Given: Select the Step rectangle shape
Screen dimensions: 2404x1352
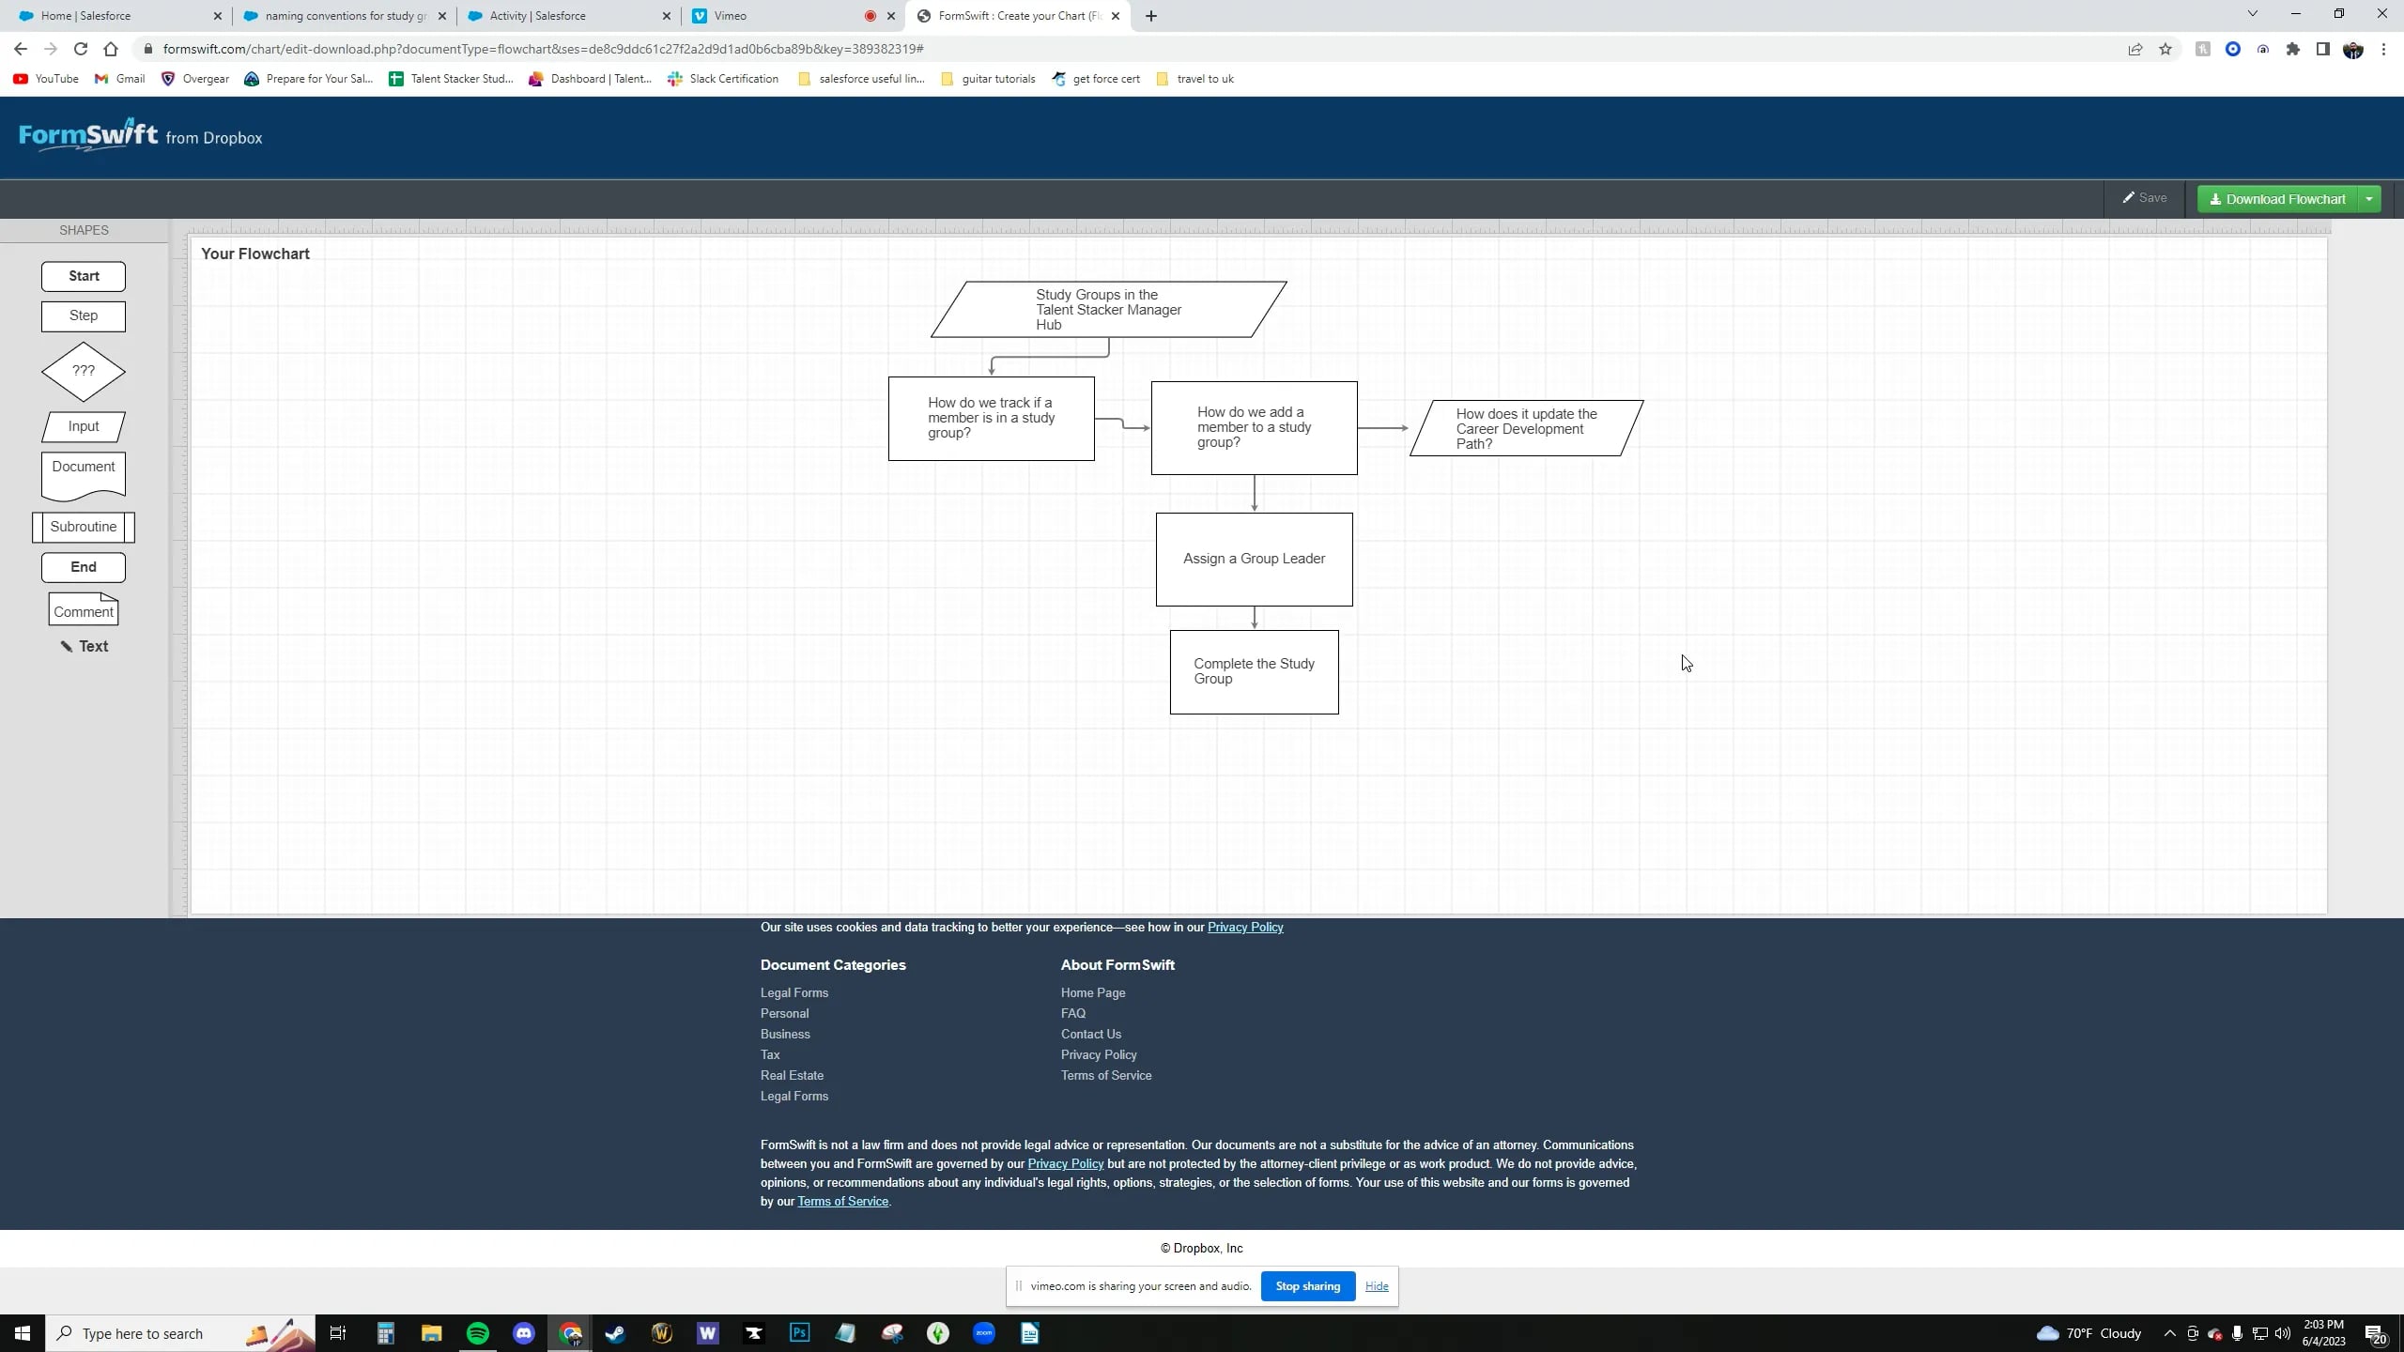Looking at the screenshot, I should point(84,315).
